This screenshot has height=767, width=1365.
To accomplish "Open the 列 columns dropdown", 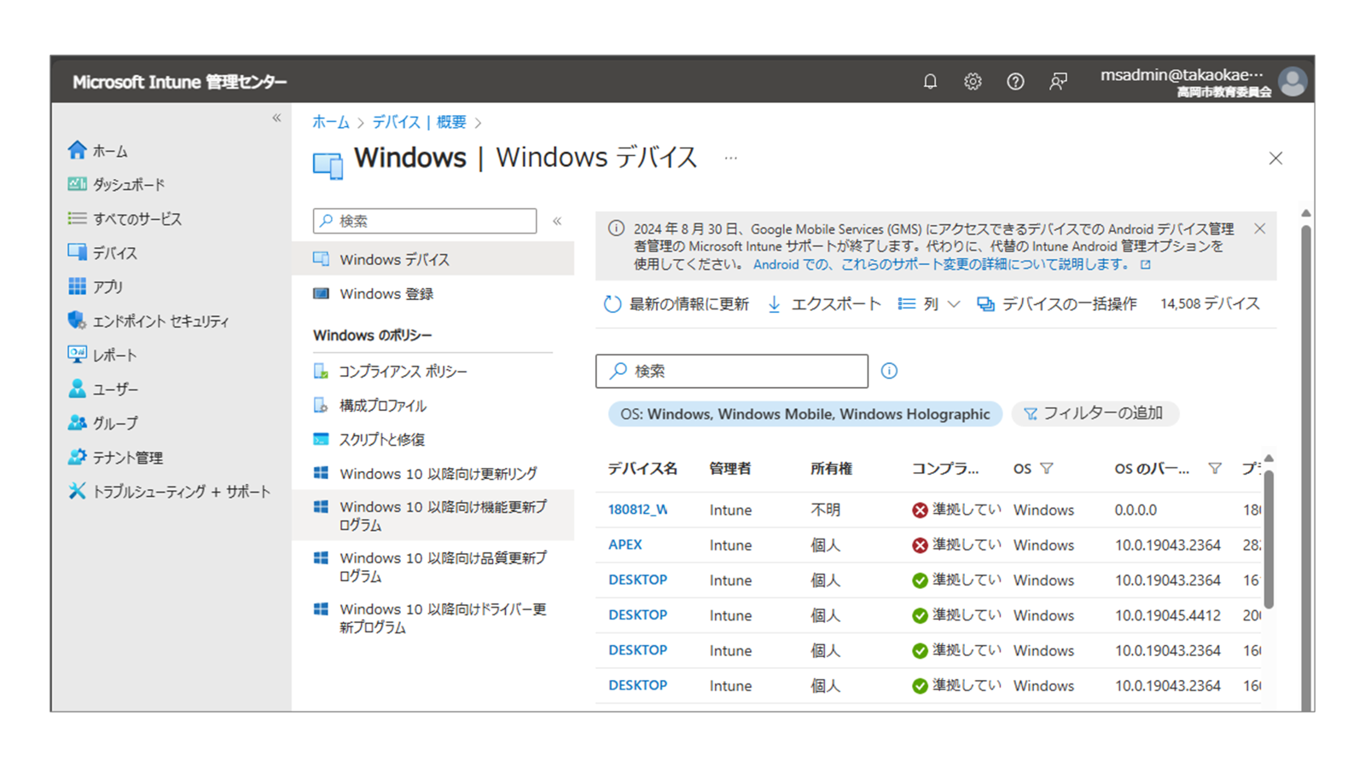I will (929, 304).
